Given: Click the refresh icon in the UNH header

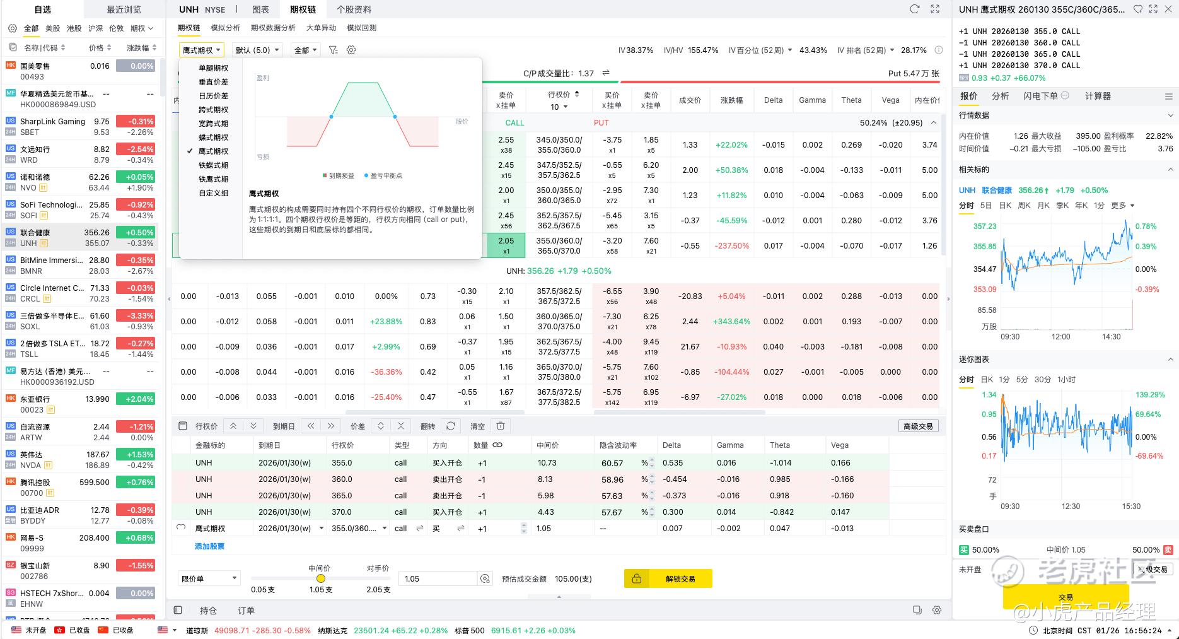Looking at the screenshot, I should (x=915, y=9).
